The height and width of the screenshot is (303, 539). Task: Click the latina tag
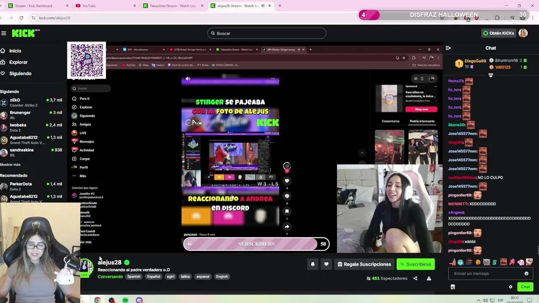tap(185, 276)
